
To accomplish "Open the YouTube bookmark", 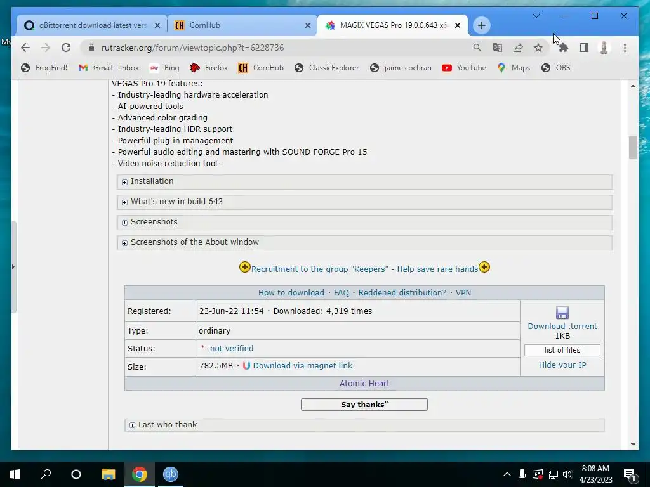I will point(463,68).
